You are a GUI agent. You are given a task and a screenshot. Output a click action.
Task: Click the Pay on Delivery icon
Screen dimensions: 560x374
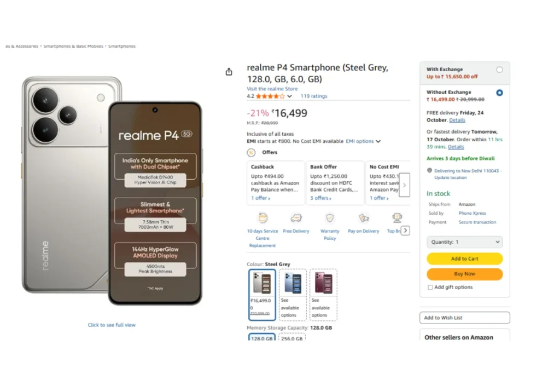364,218
